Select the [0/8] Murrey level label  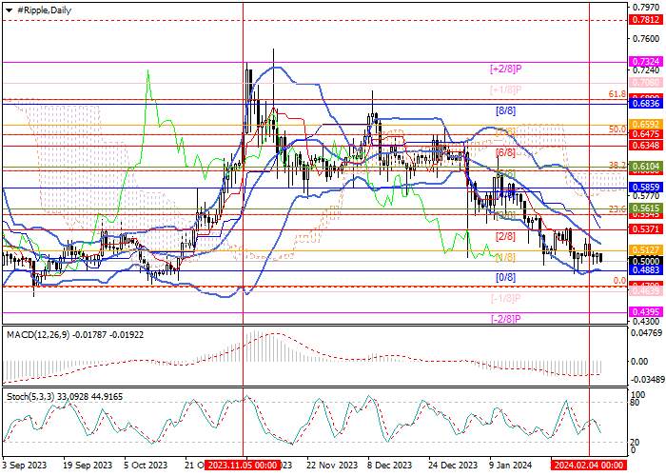click(505, 278)
